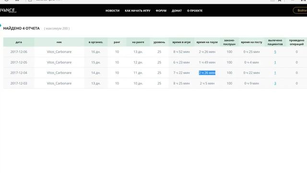
Task: Click the дата column header
Action: click(x=19, y=42)
